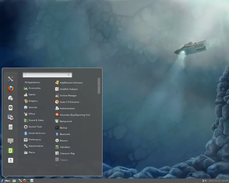Choose the All Applications category
229x183 pixels.
point(32,82)
